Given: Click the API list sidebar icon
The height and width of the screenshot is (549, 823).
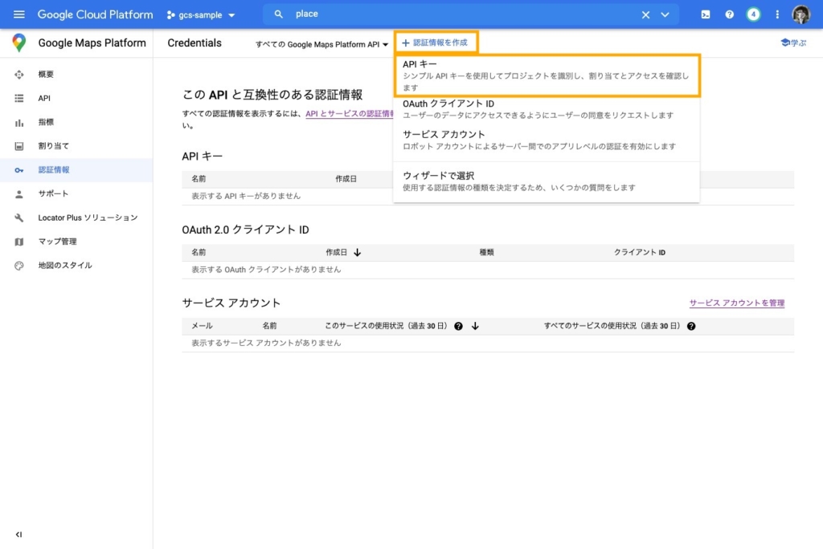Looking at the screenshot, I should pyautogui.click(x=19, y=98).
